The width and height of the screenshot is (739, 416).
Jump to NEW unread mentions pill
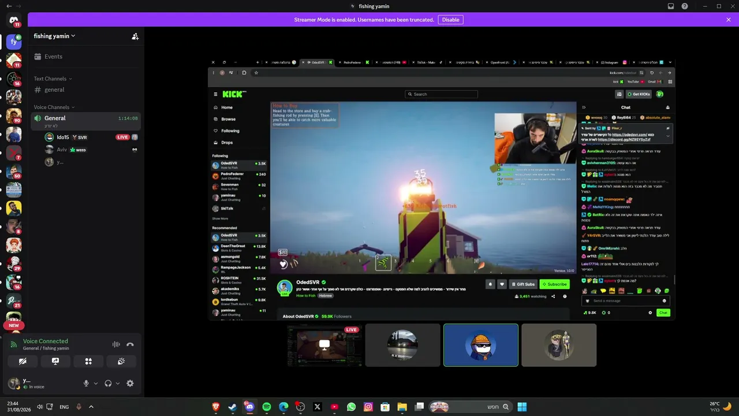14,325
